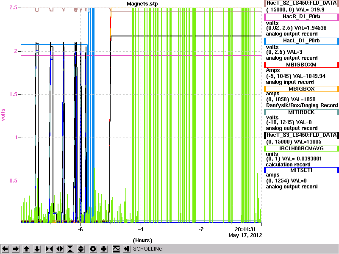The height and width of the screenshot is (254, 339).
Task: Click the 1.5 y-axis tick label
Action: [13, 94]
